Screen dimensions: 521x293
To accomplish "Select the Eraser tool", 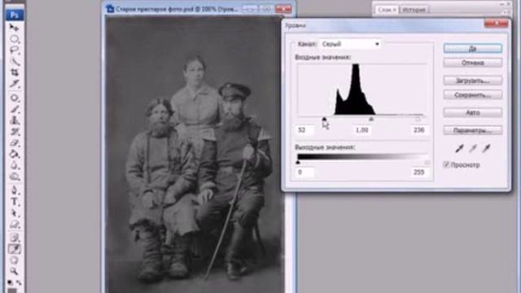I will [x=15, y=143].
